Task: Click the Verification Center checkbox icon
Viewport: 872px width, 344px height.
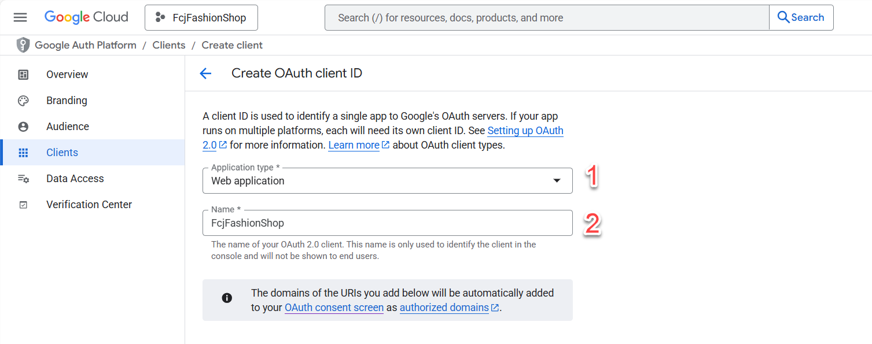Action: [23, 205]
